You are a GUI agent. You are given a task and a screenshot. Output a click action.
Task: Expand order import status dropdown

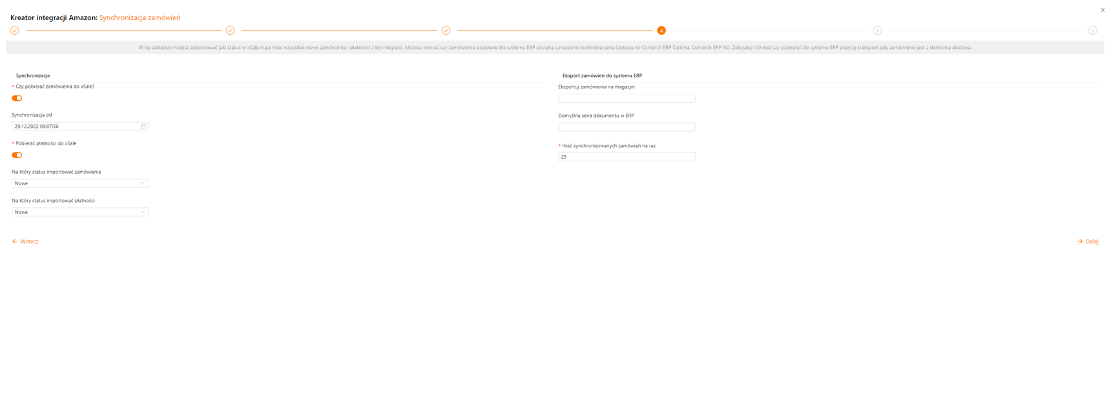tap(80, 183)
